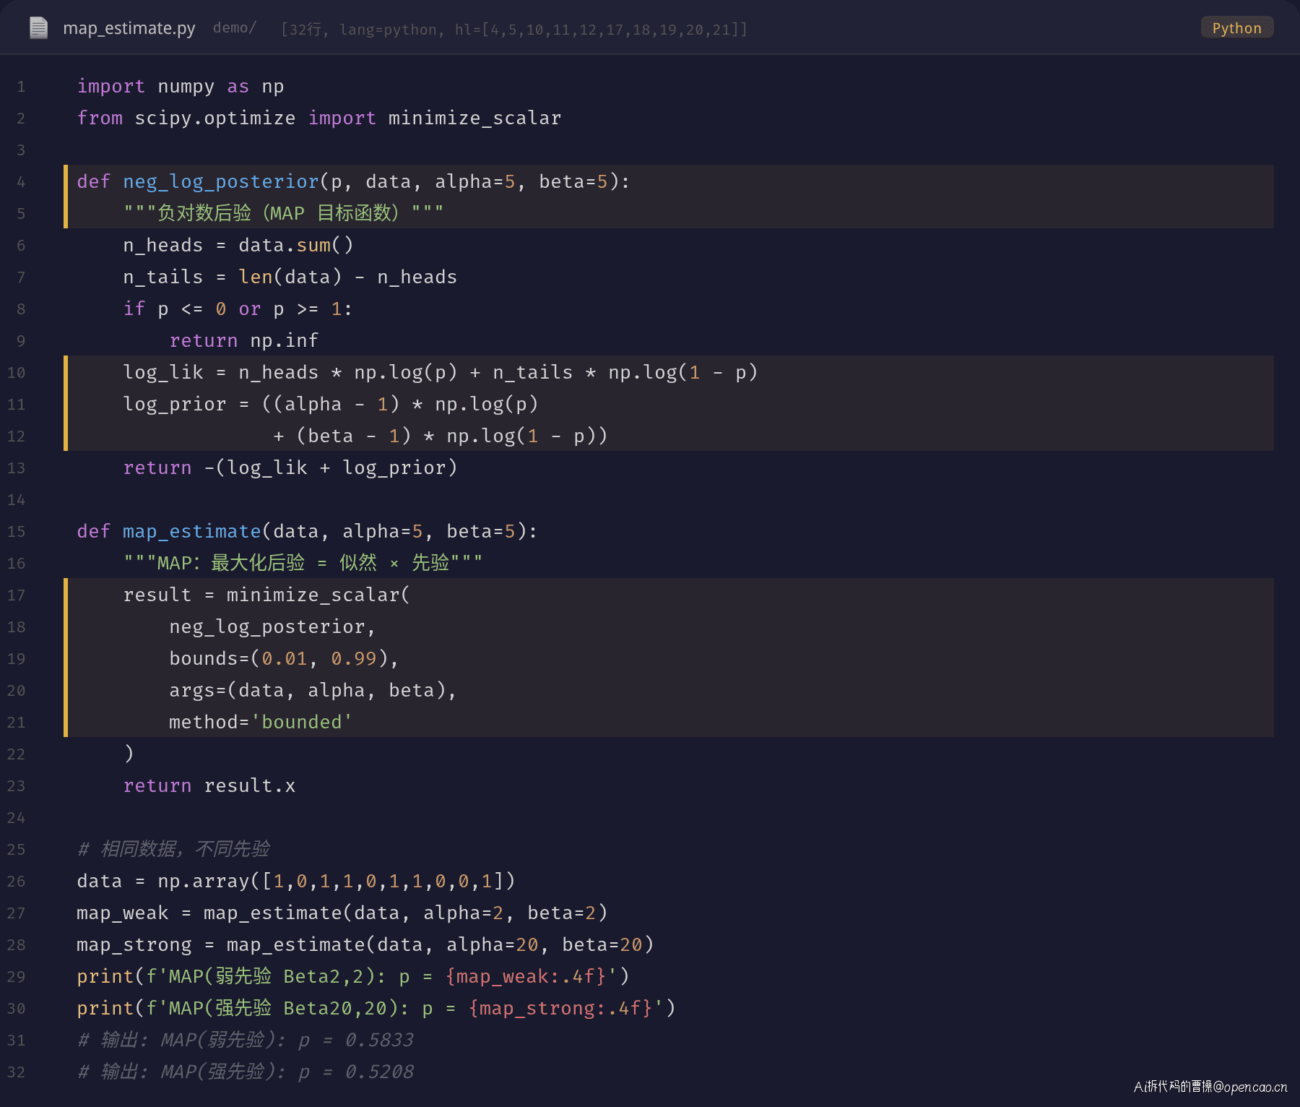Click the comment '# 相同数据, 不同先验'
1300x1107 pixels.
click(174, 849)
